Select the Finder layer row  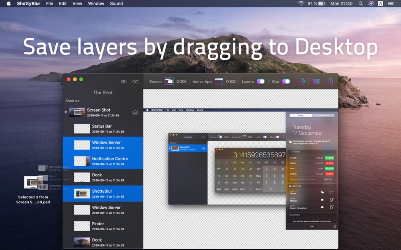click(x=103, y=226)
